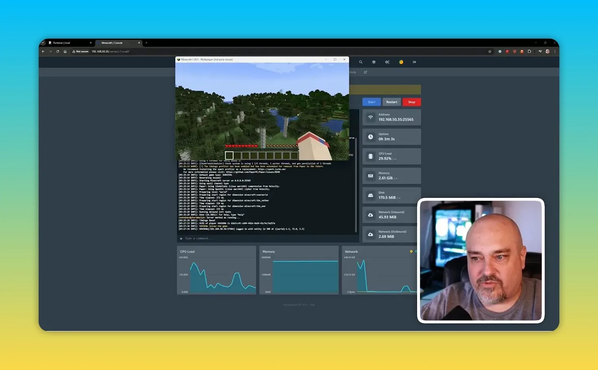598x370 pixels.
Task: Click the Chrome profile avatar
Action: coord(548,52)
